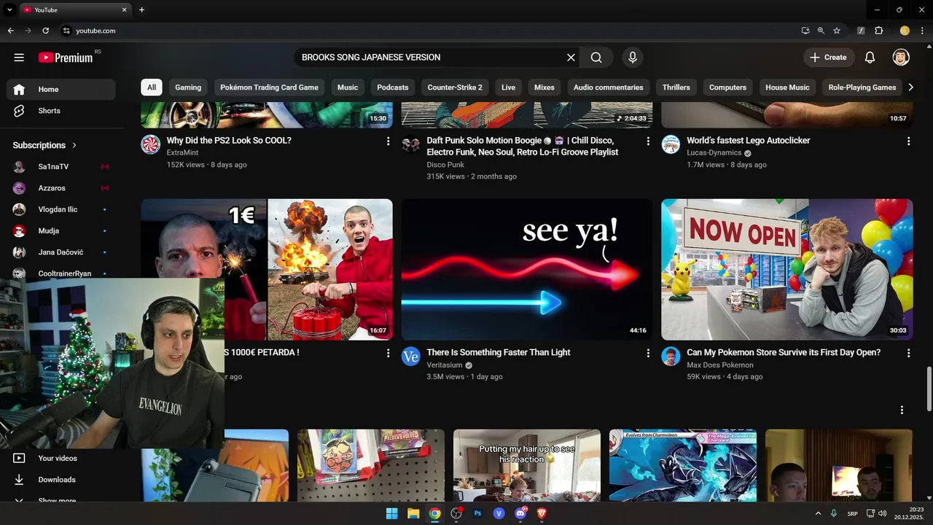Screen dimensions: 933x525
Task: Open the account avatar menu
Action: 901,58
